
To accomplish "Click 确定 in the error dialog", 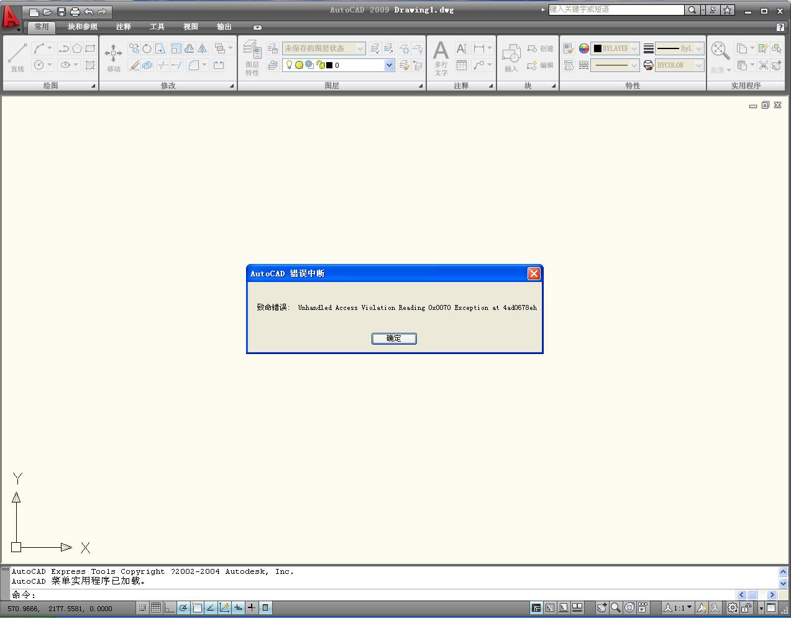I will (394, 339).
